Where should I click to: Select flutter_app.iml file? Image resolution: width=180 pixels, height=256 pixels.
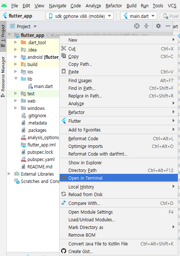click(x=41, y=145)
